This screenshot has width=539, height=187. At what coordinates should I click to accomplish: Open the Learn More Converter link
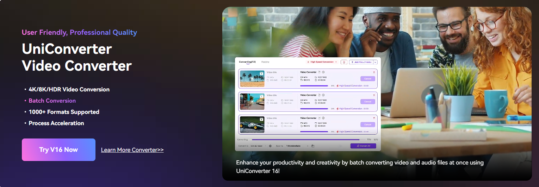(132, 150)
